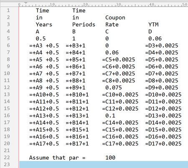Click the formula '=C10+0.0025'

(x=120, y=95)
